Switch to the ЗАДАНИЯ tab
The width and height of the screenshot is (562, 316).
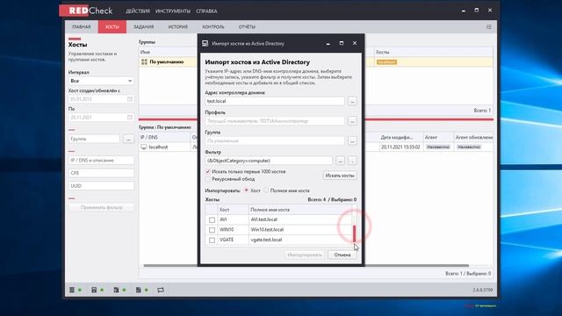click(x=143, y=27)
